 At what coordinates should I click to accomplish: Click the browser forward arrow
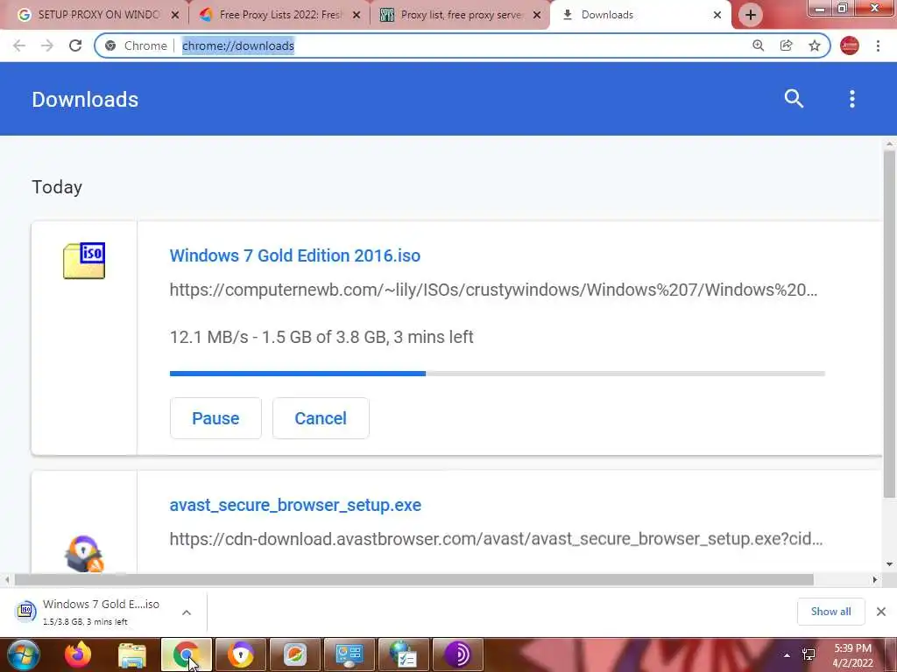(x=47, y=45)
